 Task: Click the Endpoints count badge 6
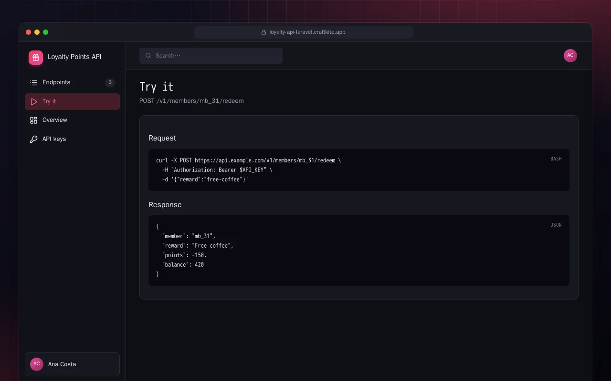click(110, 82)
